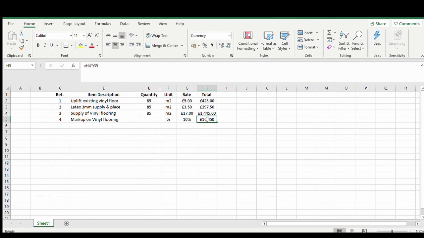Image resolution: width=424 pixels, height=238 pixels.
Task: Click the Copy icon in Clipboard
Action: point(22,40)
